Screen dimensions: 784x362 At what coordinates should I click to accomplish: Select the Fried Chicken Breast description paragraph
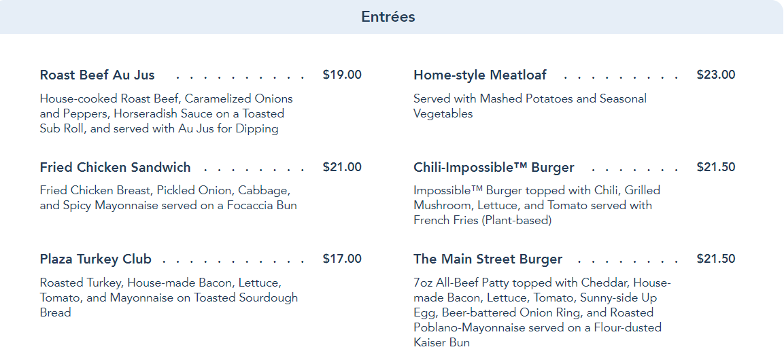pos(168,198)
